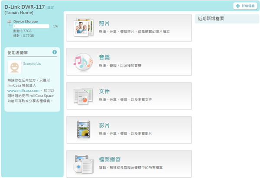The width and height of the screenshot is (260, 178).
Task: Open the 照片 photos icon
Action: [84, 28]
